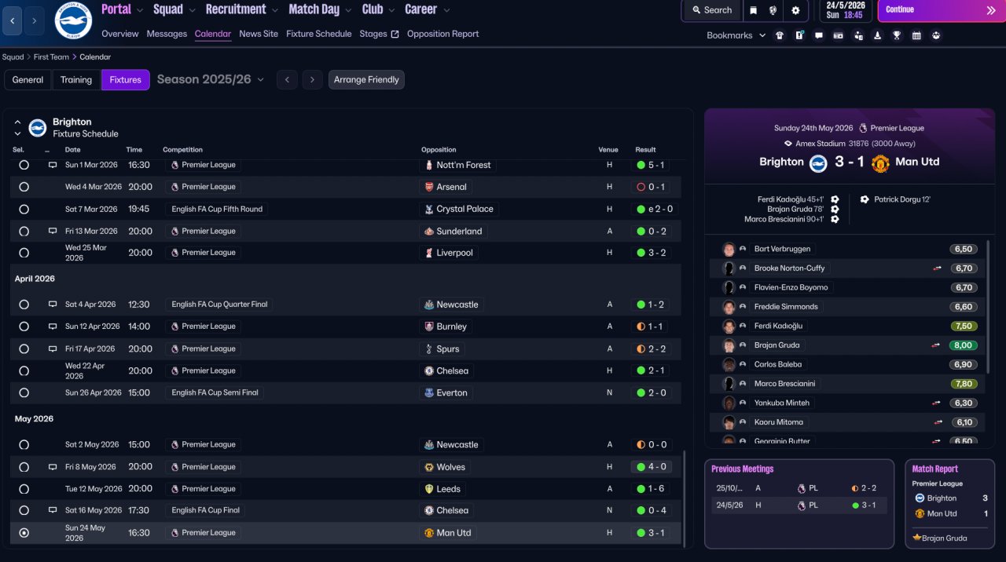1006x562 pixels.
Task: Expand the Portal menu chevron
Action: click(140, 10)
